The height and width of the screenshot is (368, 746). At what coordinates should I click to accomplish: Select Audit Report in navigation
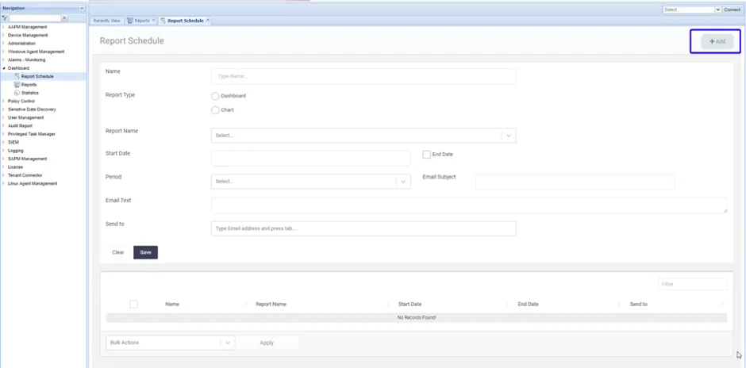(21, 126)
